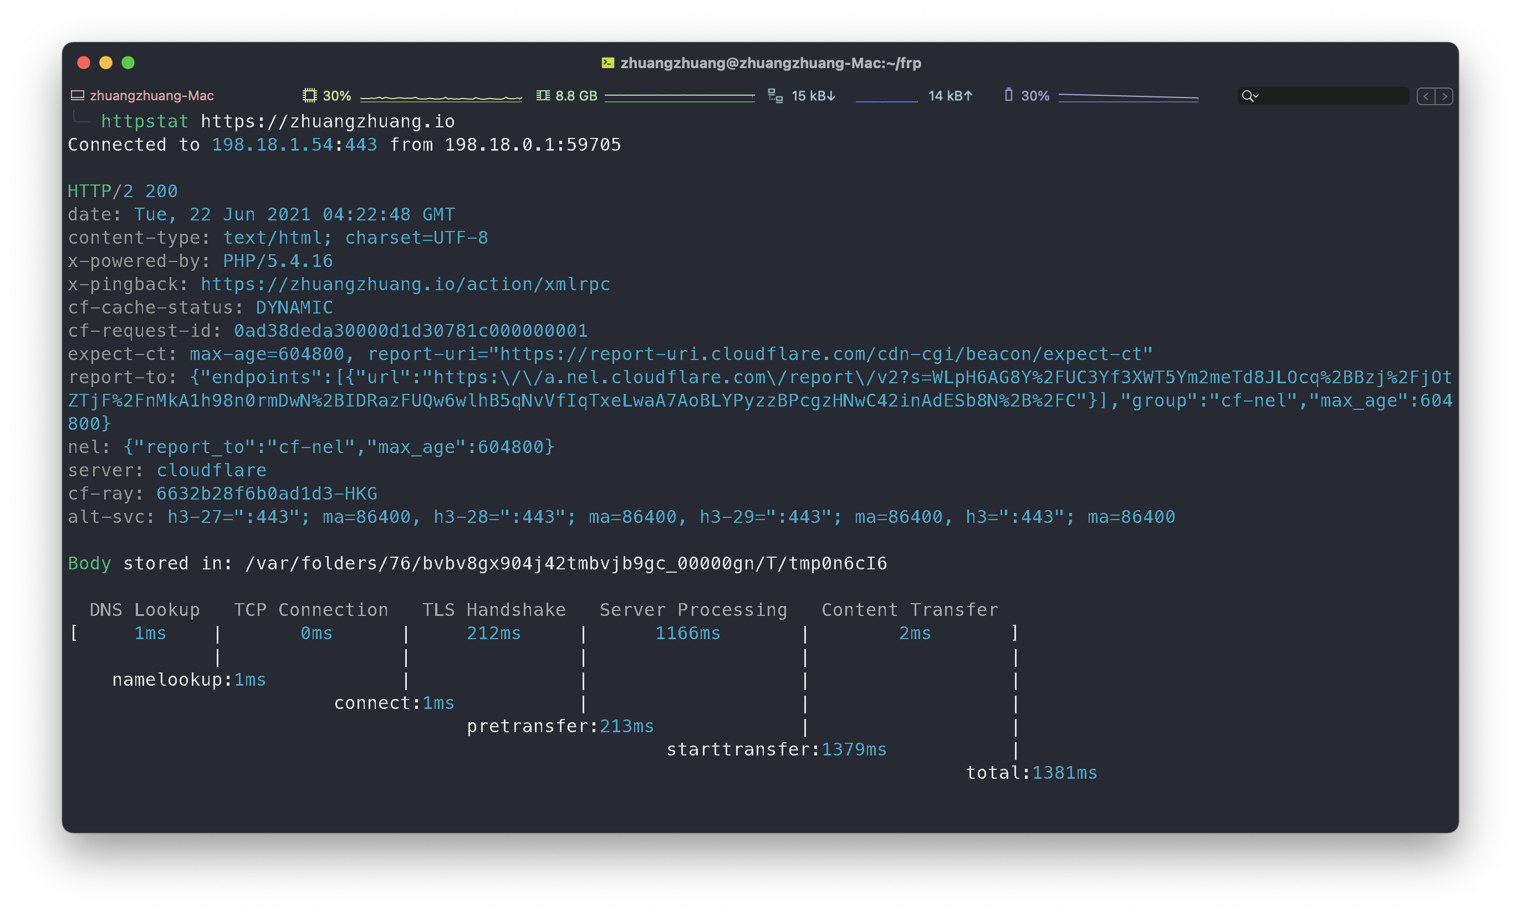This screenshot has height=915, width=1521.
Task: Click the namelookup:1ms timing entry
Action: pos(189,680)
